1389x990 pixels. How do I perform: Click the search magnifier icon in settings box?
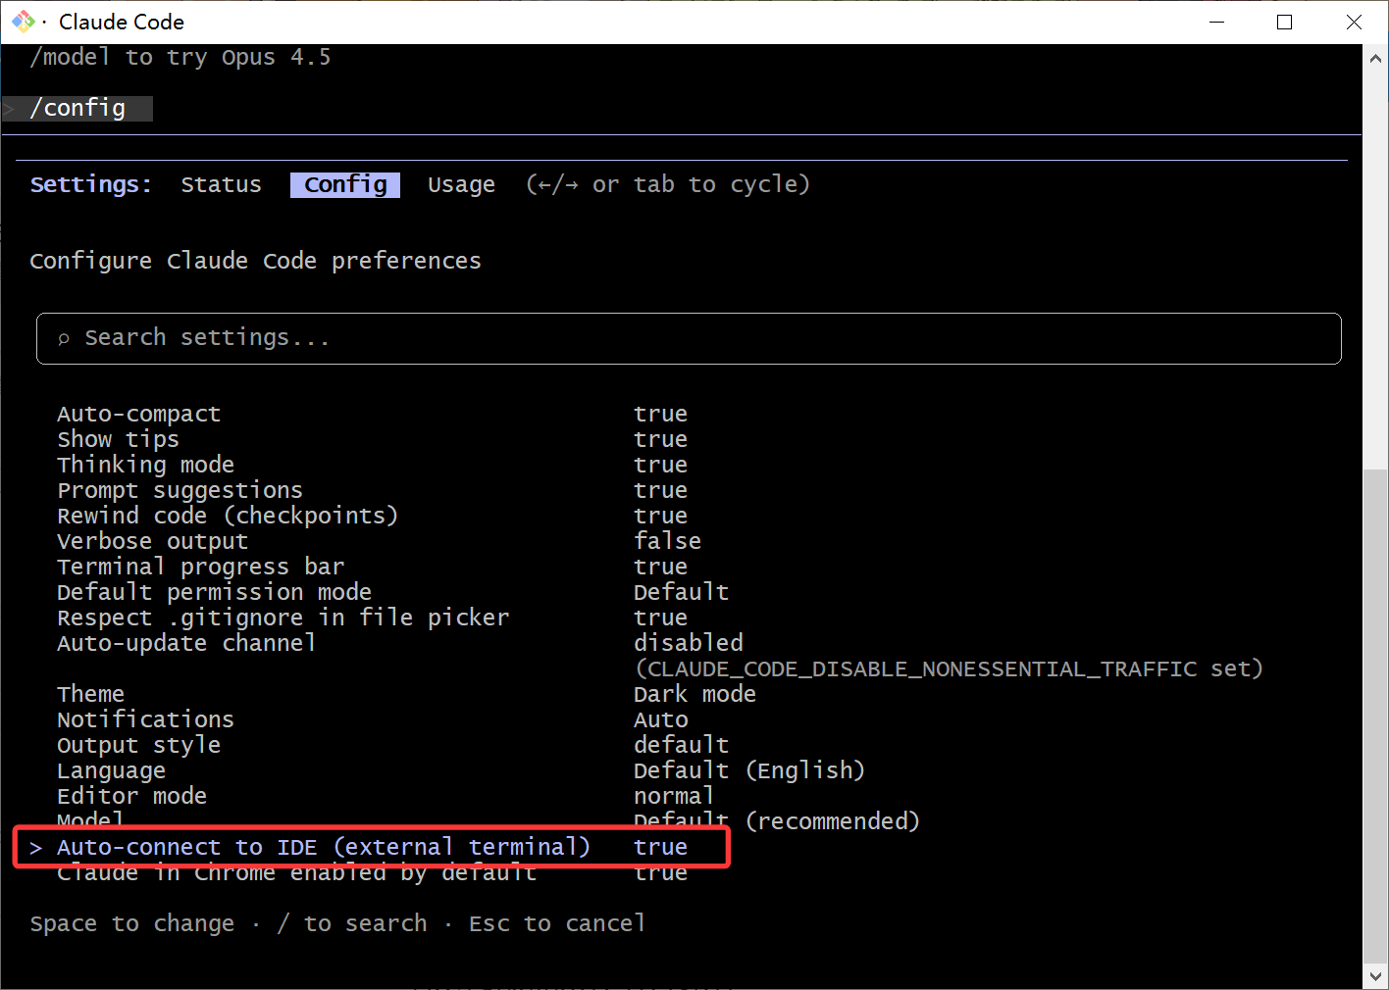point(64,339)
